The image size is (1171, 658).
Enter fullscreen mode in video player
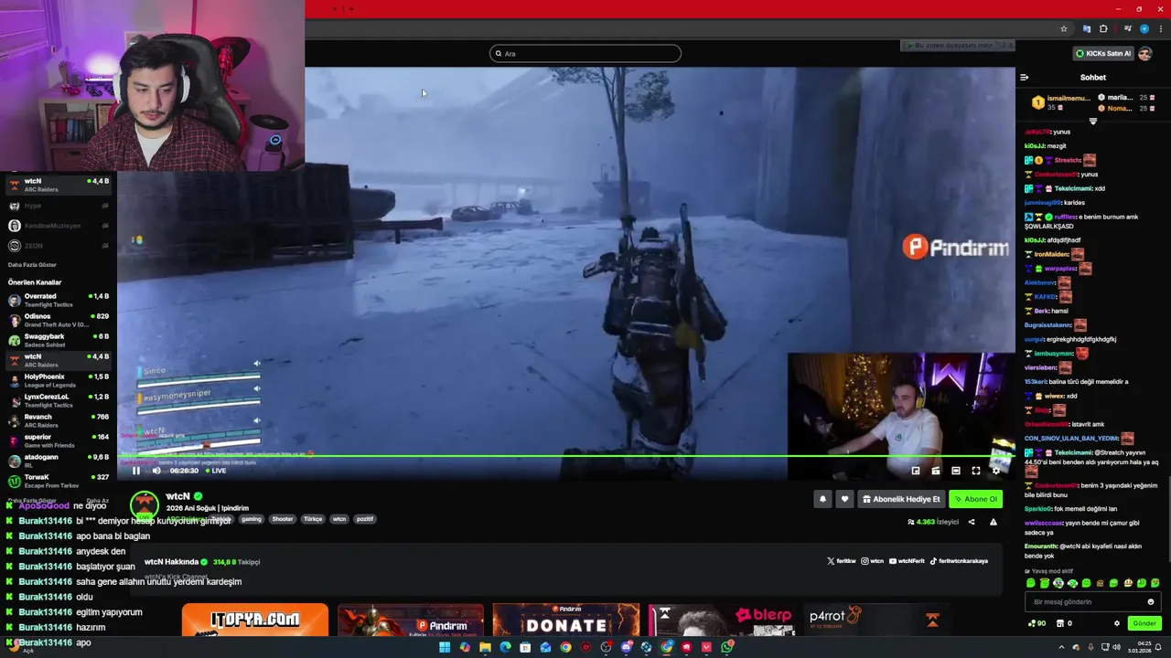tap(976, 471)
